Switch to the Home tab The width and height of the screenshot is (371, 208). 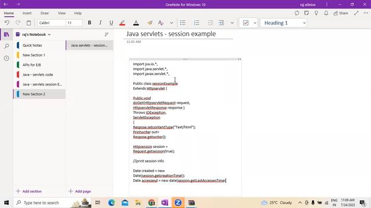coord(9,13)
